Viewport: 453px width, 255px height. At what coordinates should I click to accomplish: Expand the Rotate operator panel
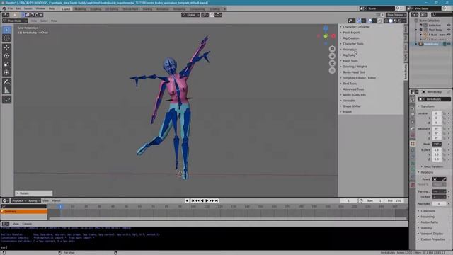tap(34, 193)
